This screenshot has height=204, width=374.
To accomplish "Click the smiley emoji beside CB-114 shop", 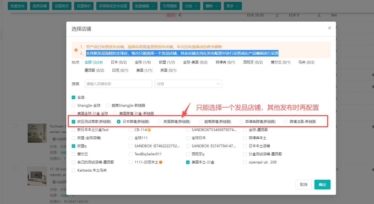I will click(x=149, y=129).
